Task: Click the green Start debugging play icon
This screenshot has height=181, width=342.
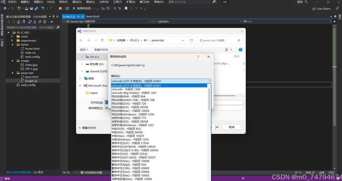Action: (74, 8)
